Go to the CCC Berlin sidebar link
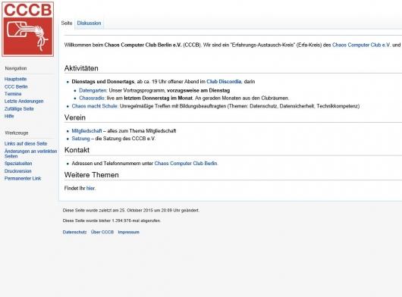The width and height of the screenshot is (402, 297). pos(16,86)
